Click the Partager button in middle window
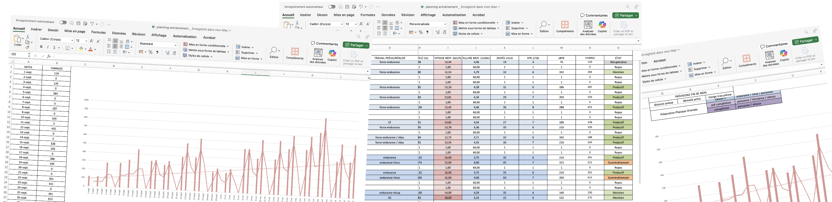The height and width of the screenshot is (202, 832). [625, 15]
